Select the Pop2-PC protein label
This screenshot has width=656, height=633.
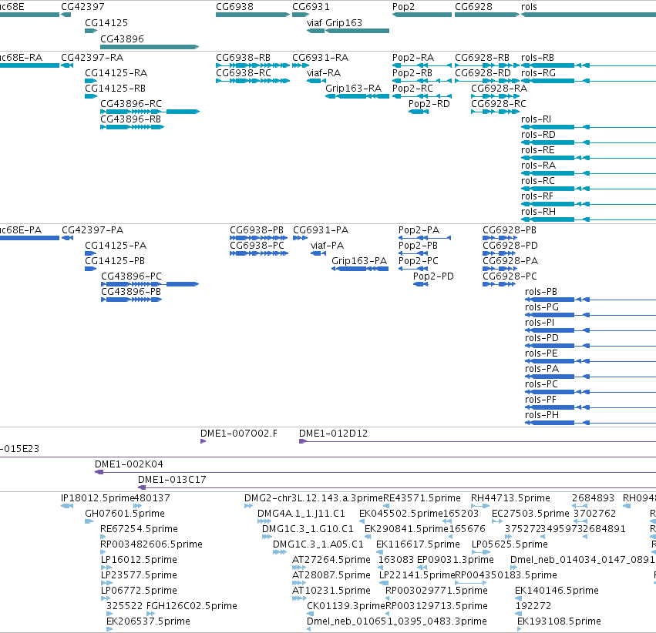[x=419, y=261]
